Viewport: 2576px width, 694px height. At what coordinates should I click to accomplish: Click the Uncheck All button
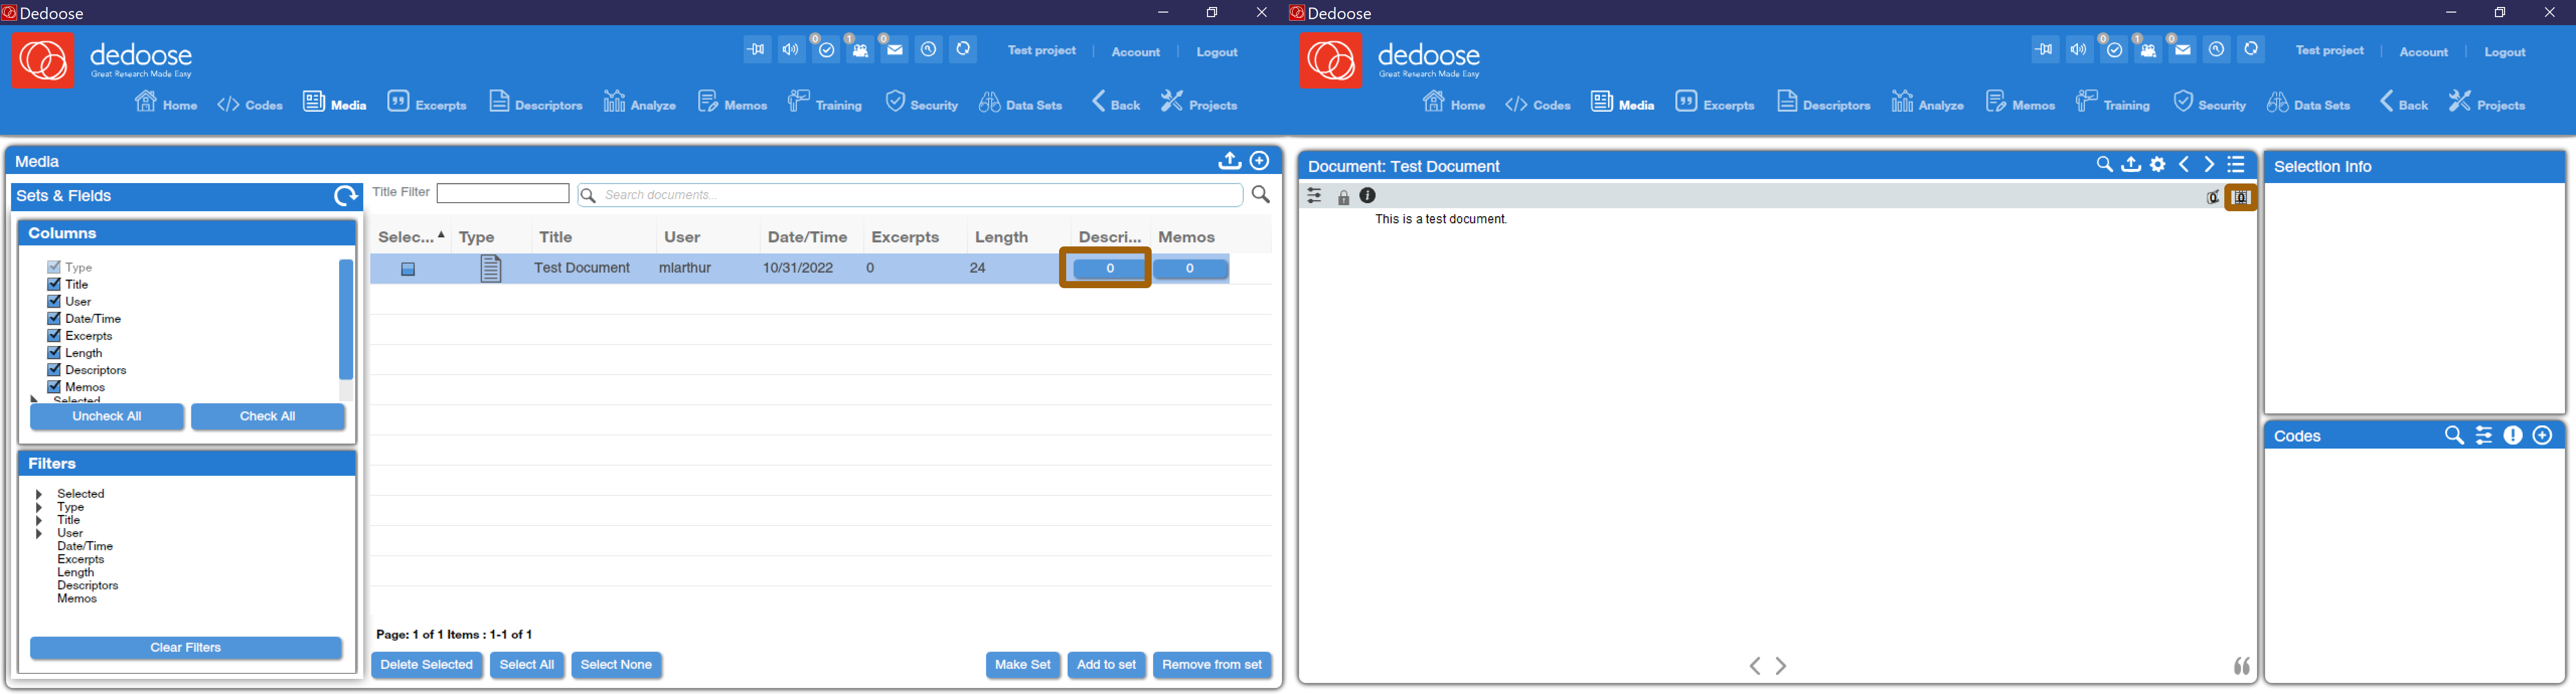(x=107, y=416)
